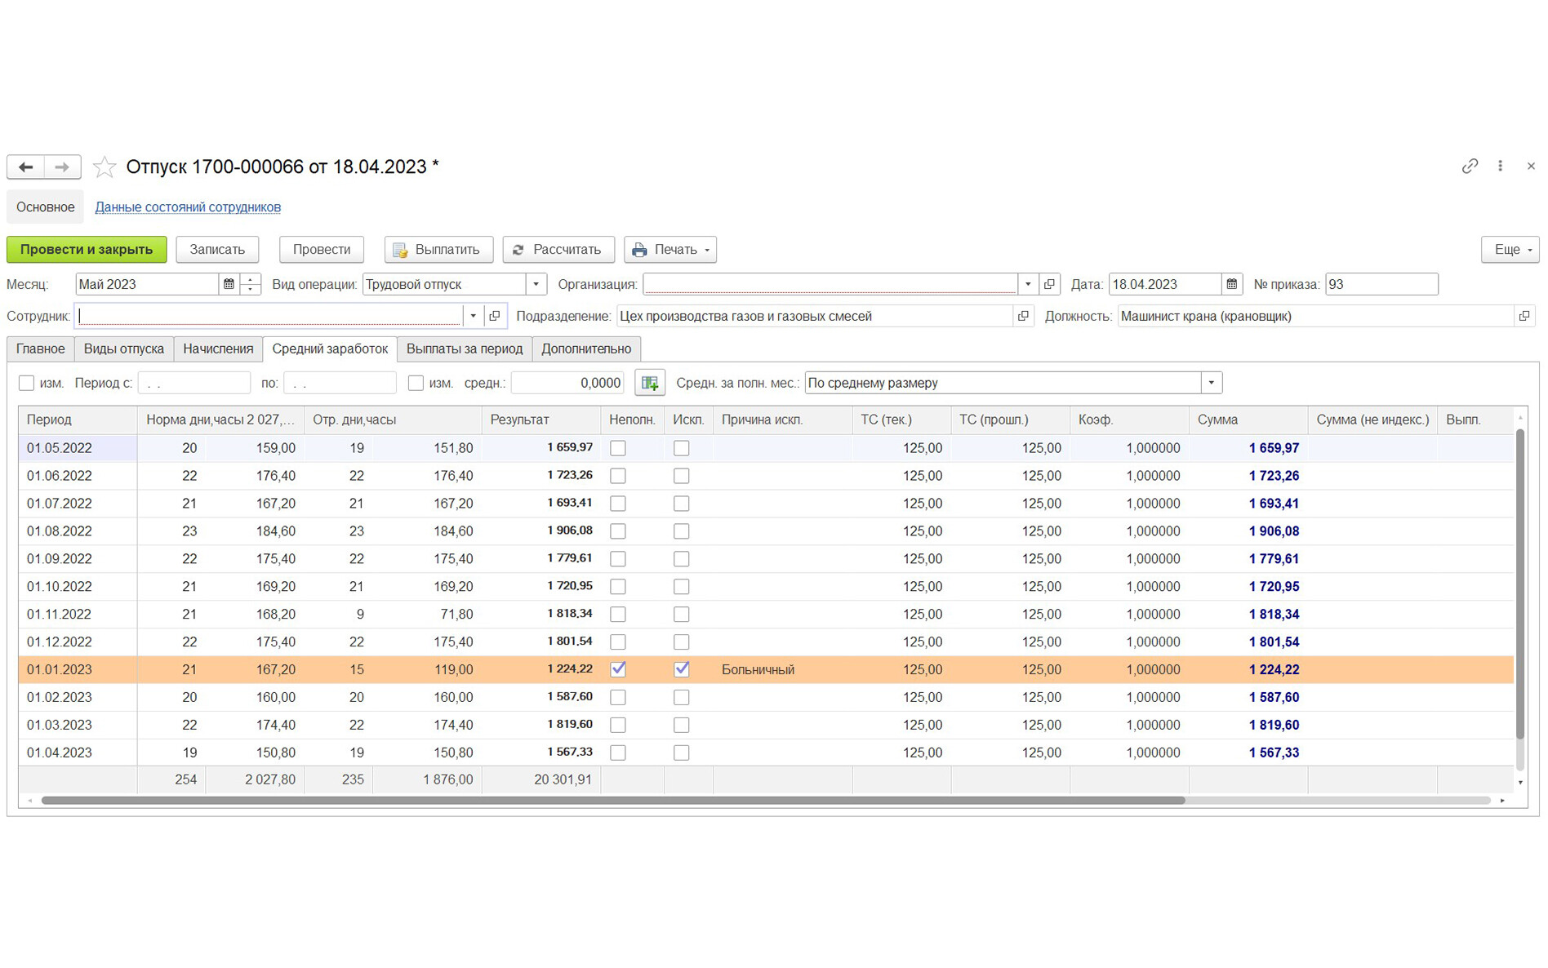Open Подразделение record with open icon
Screen dimensions: 1548x968
coord(1023,316)
